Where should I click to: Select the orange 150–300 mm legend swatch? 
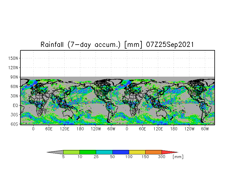click(154, 152)
